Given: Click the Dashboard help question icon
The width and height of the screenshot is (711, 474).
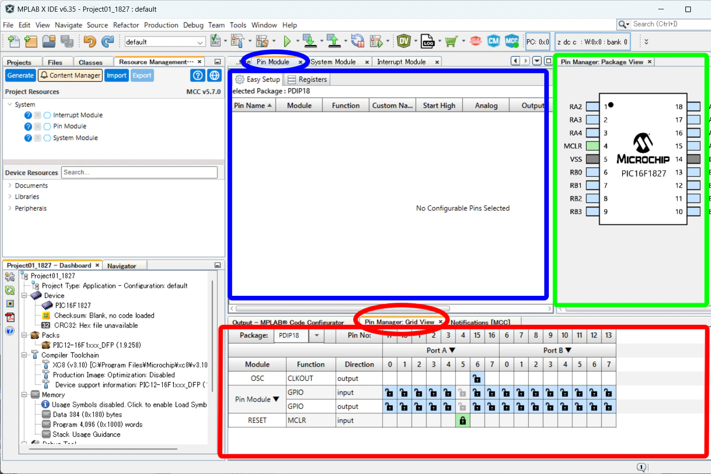Looking at the screenshot, I should pos(10,331).
